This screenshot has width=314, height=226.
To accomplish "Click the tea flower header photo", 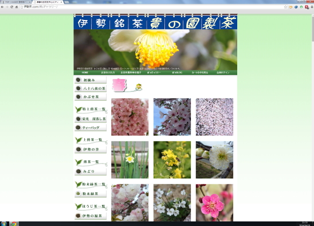I will click(x=155, y=50).
